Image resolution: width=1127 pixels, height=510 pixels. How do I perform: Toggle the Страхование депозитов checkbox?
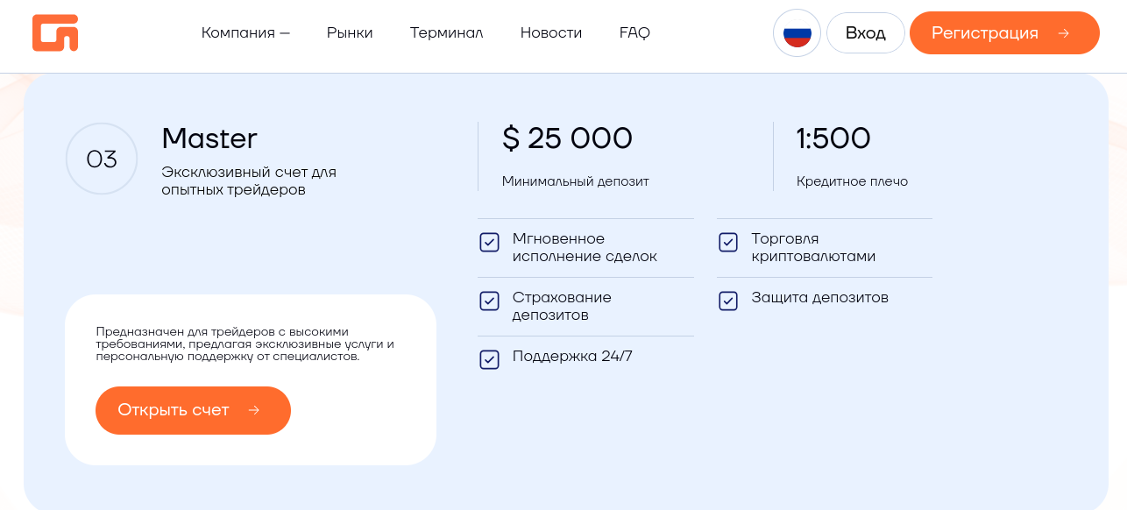click(x=489, y=301)
